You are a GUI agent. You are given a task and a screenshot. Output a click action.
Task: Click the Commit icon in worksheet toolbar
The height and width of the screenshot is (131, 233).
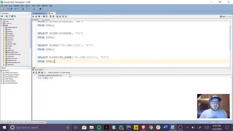click(50, 16)
